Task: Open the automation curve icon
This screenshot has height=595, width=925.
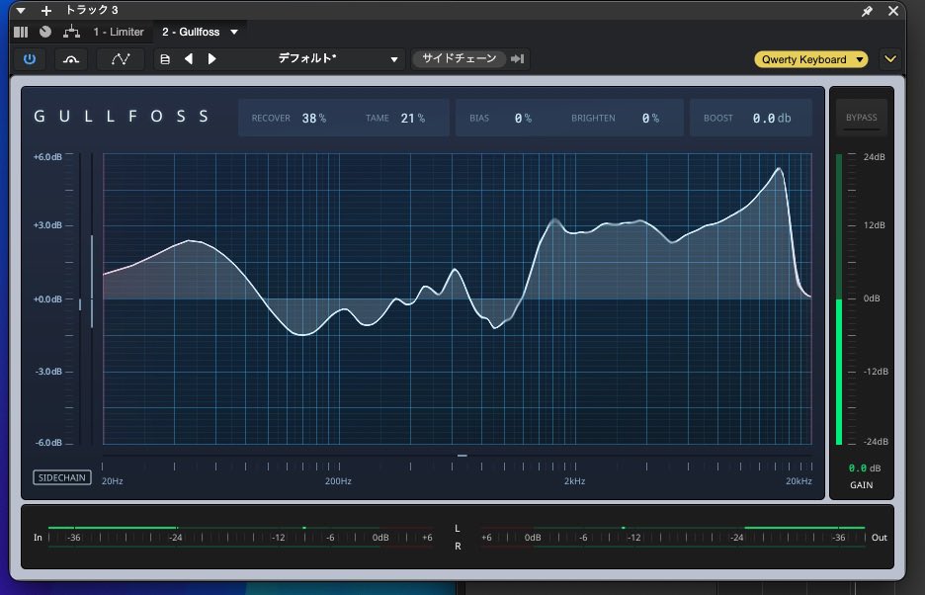Action: (x=121, y=59)
